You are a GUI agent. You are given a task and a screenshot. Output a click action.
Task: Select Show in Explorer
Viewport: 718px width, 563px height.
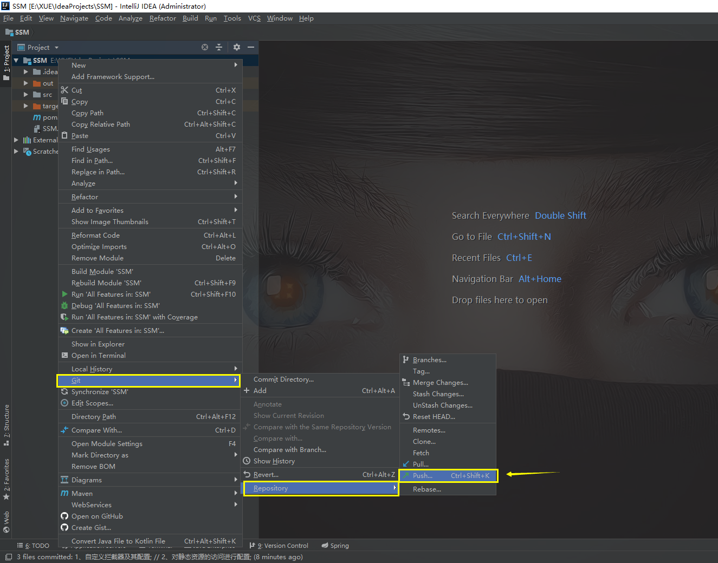[x=150, y=344]
